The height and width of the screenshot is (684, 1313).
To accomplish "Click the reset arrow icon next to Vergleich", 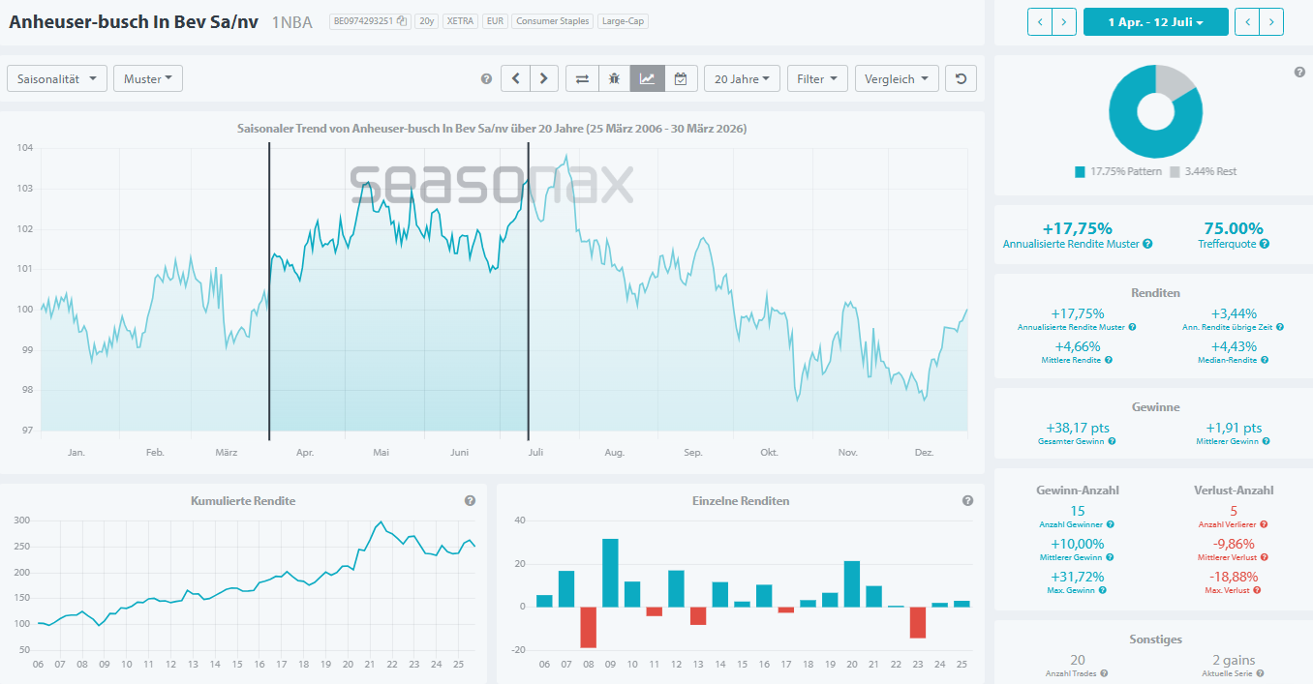I will pos(961,79).
